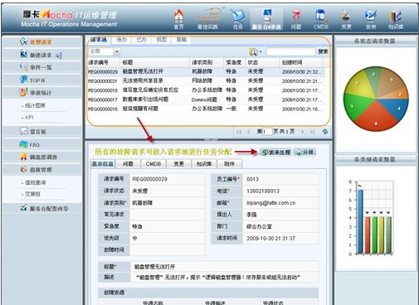Open the 问题 problem management icon

(296, 19)
